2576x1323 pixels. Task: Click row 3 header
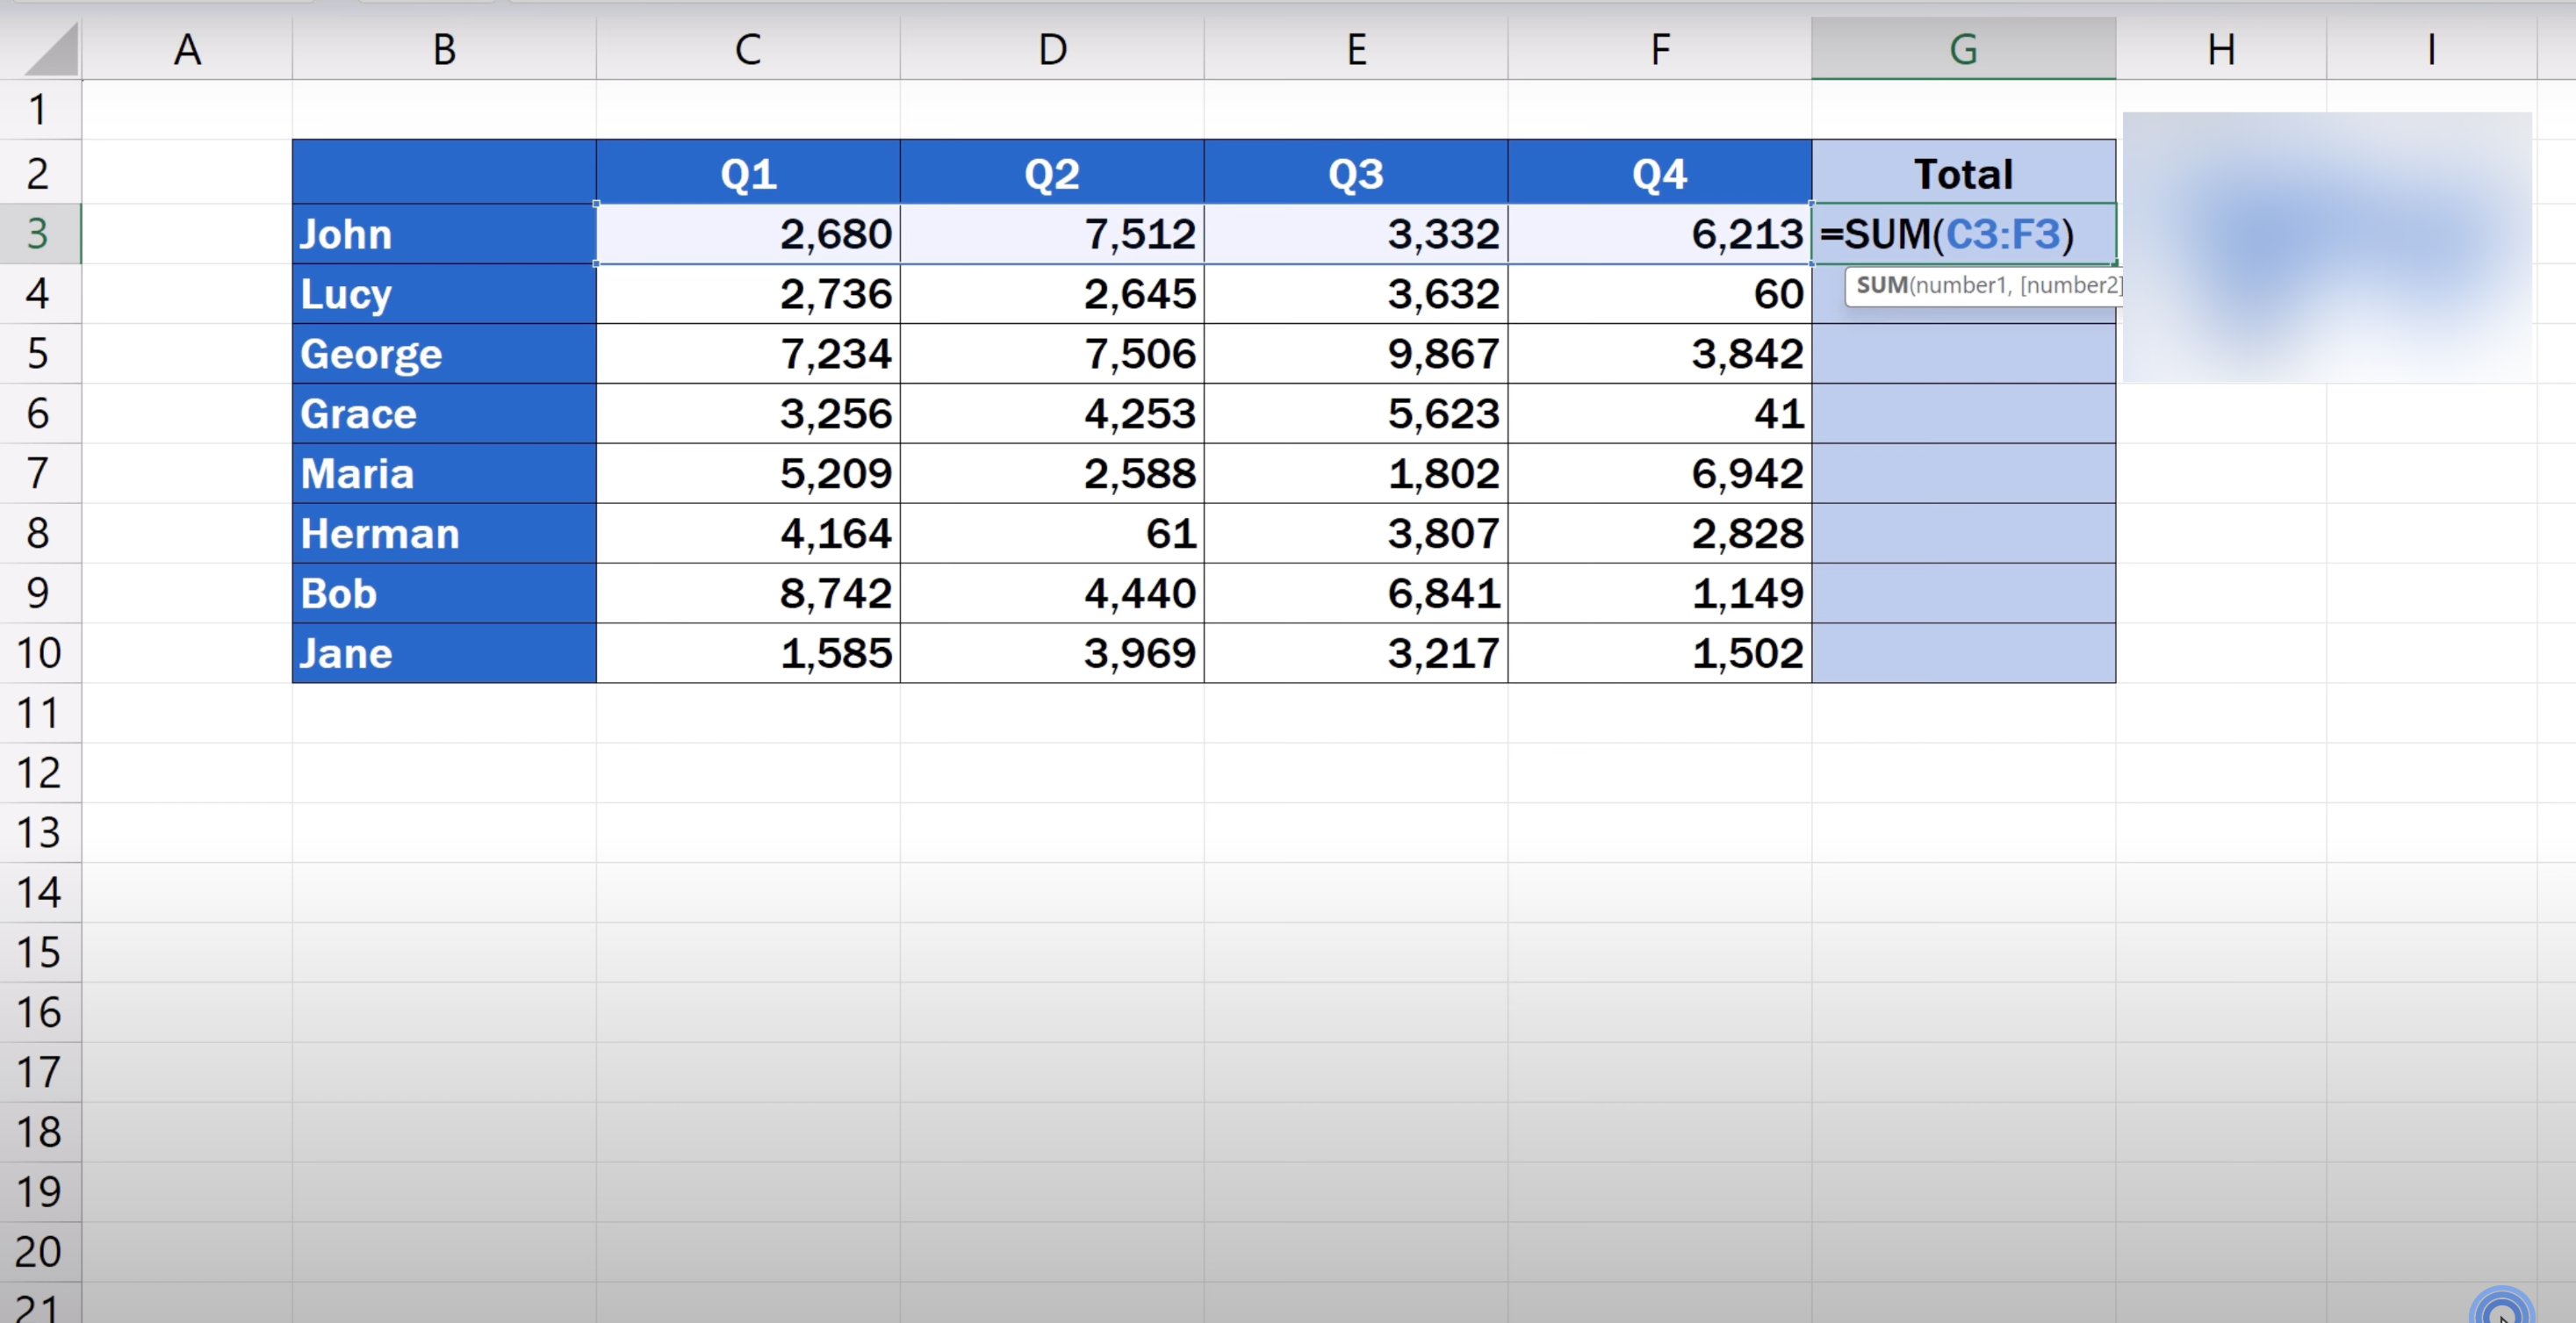pyautogui.click(x=38, y=233)
